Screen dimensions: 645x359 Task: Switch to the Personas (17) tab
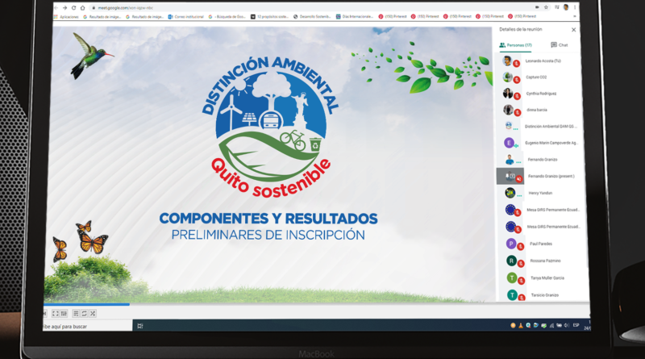pos(515,45)
